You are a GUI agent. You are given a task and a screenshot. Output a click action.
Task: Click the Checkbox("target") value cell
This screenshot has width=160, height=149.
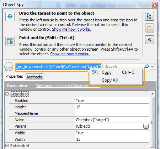tap(112, 120)
